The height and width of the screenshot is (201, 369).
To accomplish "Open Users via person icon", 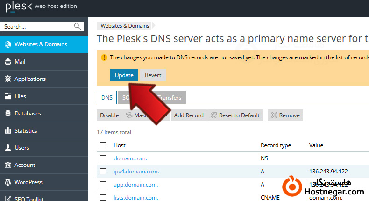I will click(x=7, y=148).
